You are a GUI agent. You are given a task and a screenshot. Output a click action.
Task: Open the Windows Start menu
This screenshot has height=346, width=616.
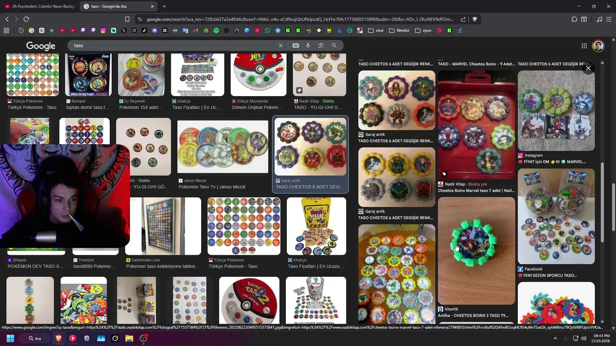tap(10, 338)
